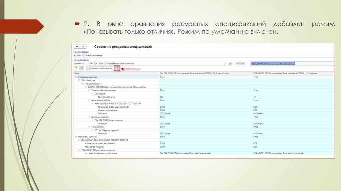Select the Время выполнения row
The image size is (341, 191).
[106, 97]
